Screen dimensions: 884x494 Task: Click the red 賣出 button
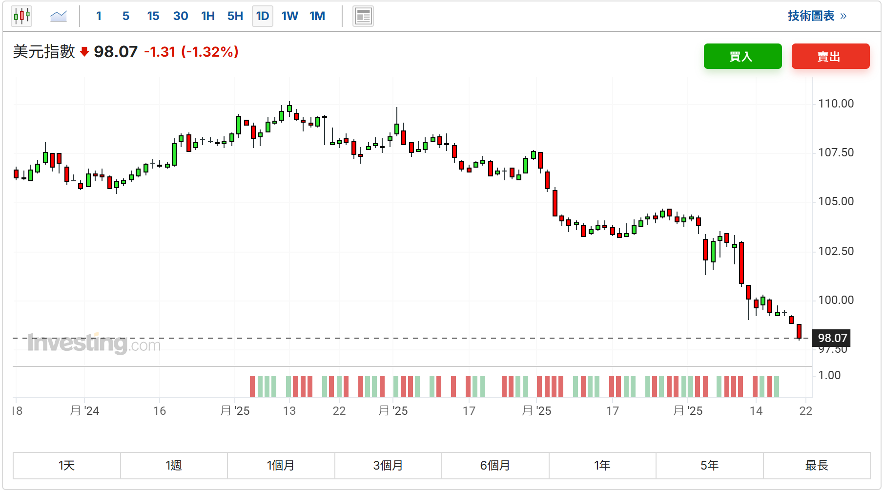click(831, 56)
